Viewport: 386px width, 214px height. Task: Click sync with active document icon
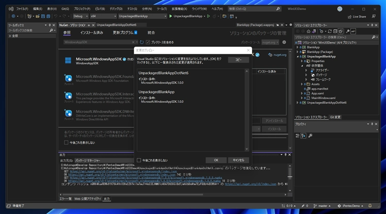[x=330, y=31]
